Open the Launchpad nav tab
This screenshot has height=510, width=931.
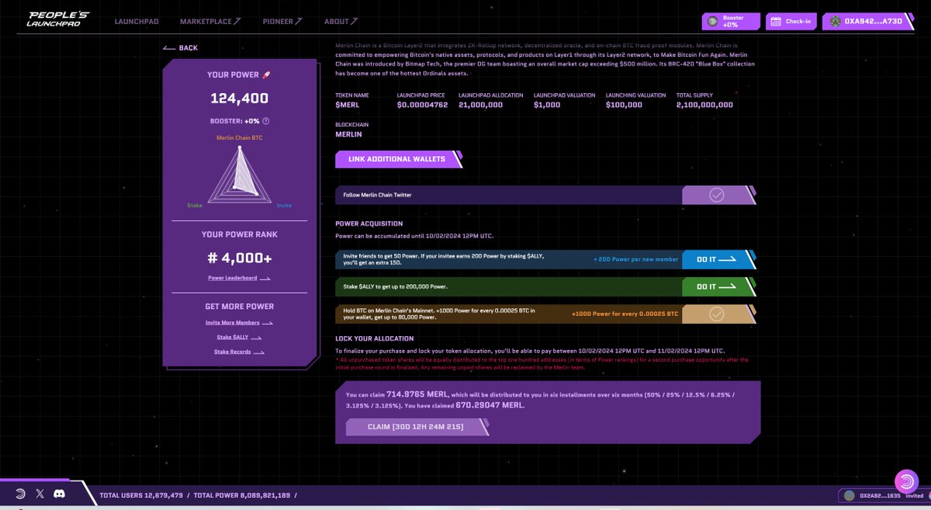pyautogui.click(x=137, y=21)
